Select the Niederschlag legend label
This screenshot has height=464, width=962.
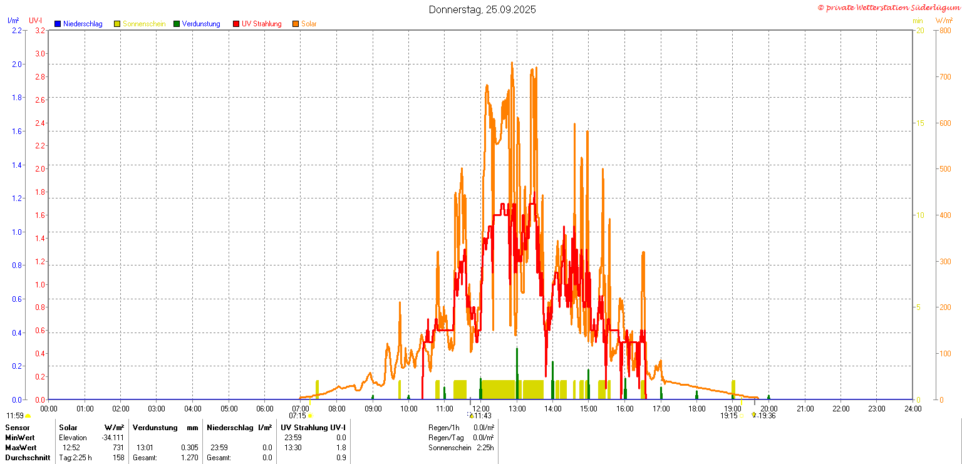(83, 24)
